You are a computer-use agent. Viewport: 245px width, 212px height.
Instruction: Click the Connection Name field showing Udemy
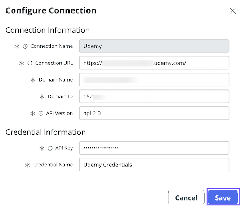[x=154, y=46]
